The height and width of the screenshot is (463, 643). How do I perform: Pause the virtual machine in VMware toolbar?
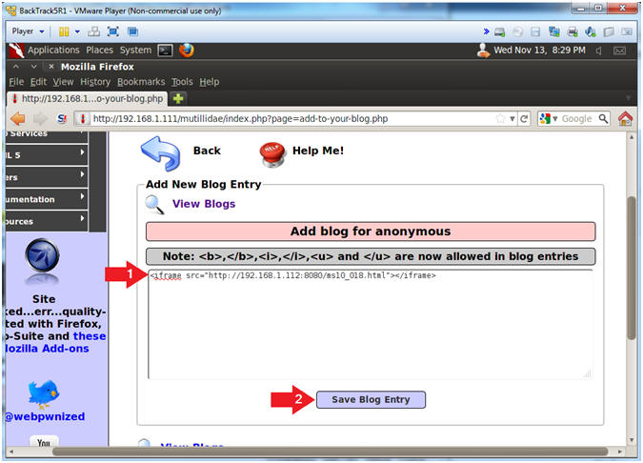point(64,31)
